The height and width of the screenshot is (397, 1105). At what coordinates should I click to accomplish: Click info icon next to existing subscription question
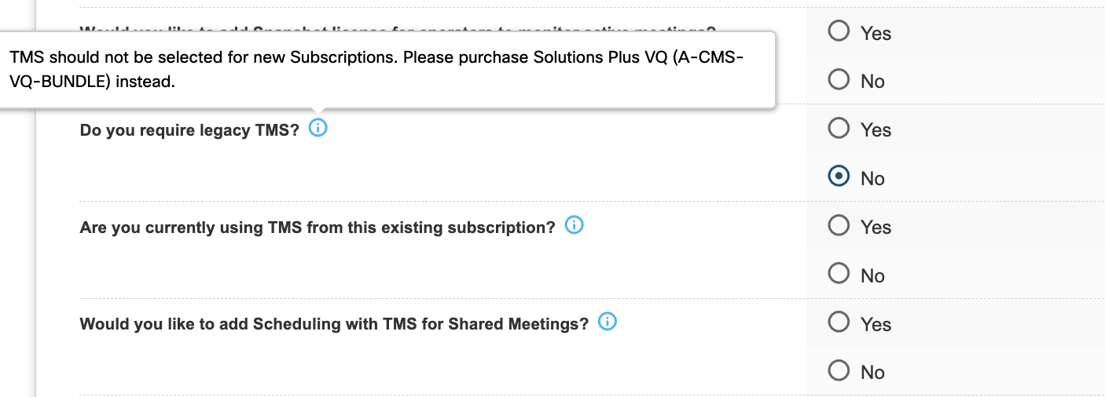575,225
